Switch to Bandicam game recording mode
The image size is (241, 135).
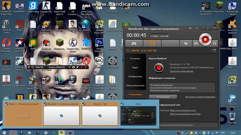tap(134, 43)
